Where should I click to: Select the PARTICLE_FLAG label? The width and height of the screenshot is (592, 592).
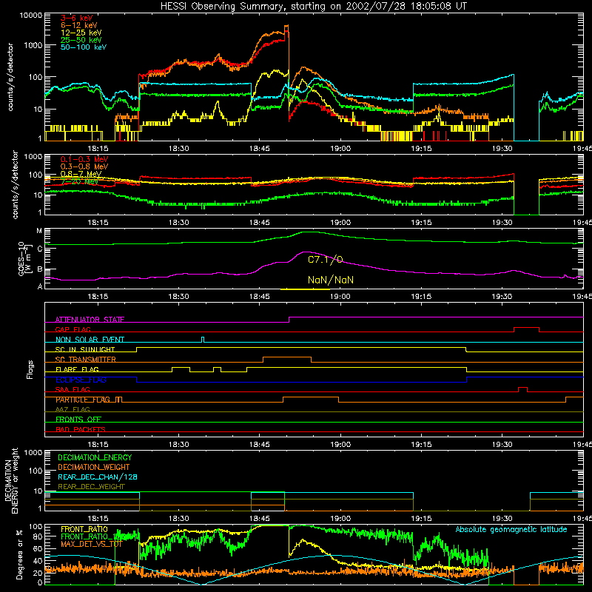click(83, 400)
